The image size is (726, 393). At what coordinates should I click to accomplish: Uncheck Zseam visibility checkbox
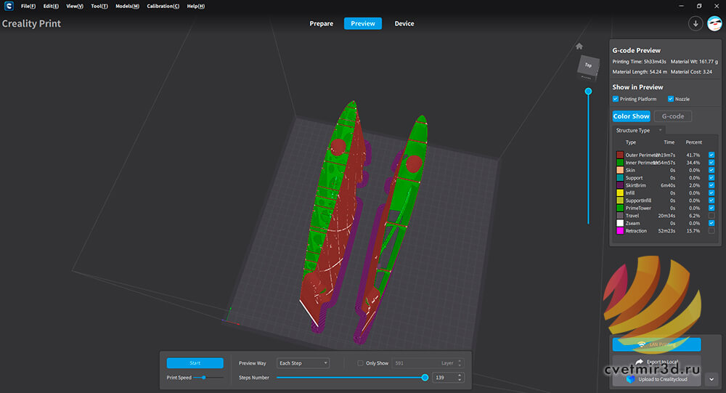tap(711, 223)
